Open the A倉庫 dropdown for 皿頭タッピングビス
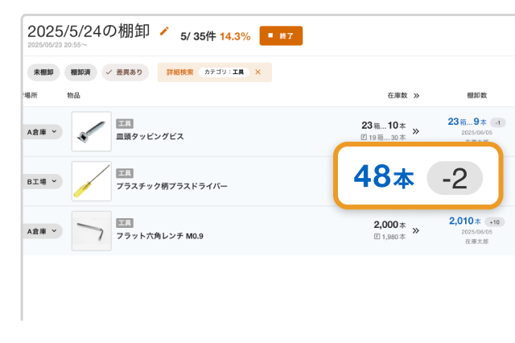Image resolution: width=515 pixels, height=343 pixels. coord(43,131)
